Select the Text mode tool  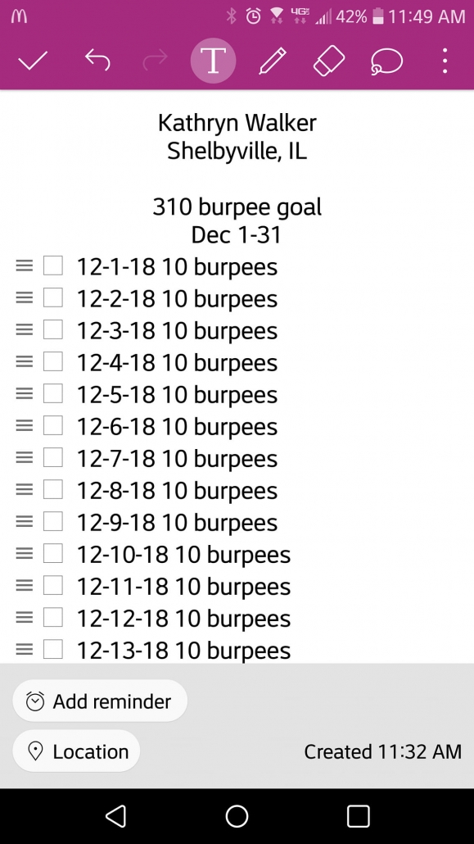point(213,61)
